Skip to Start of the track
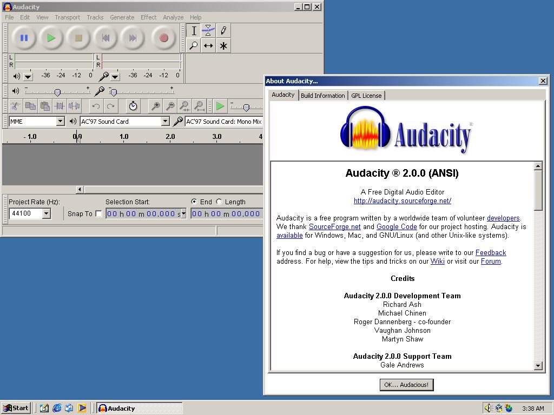Image resolution: width=554 pixels, height=415 pixels. pos(105,38)
